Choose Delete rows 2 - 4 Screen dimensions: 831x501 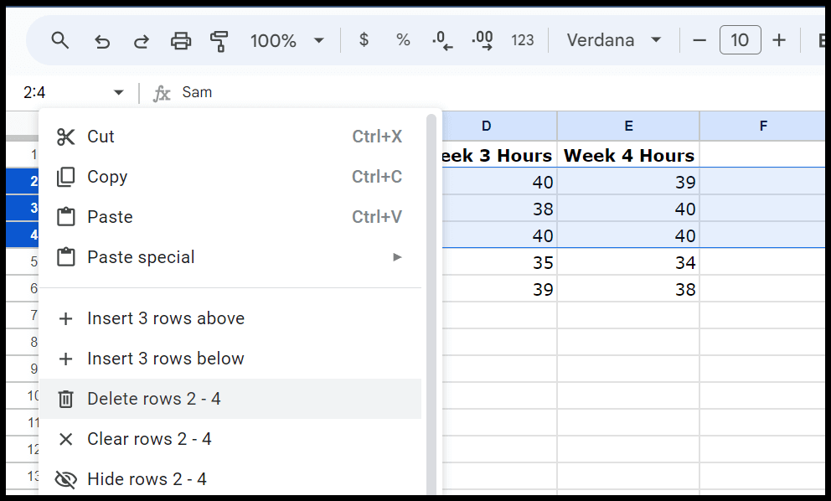pyautogui.click(x=154, y=399)
